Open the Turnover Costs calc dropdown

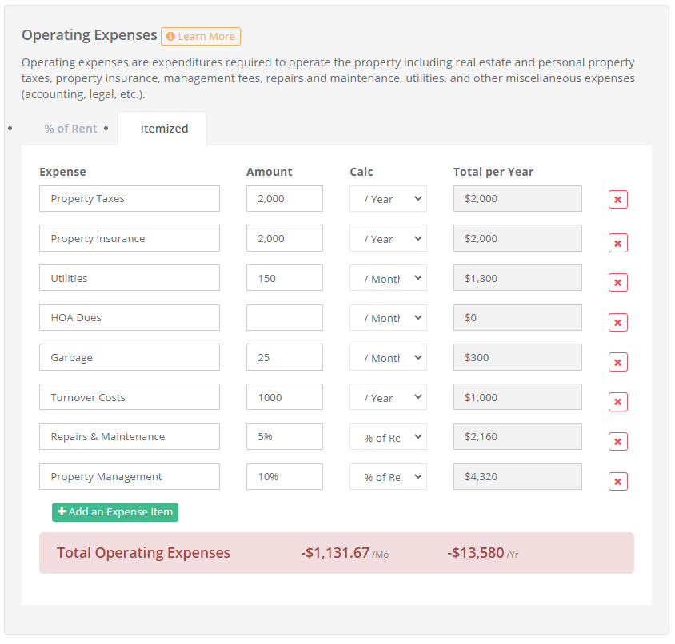[388, 396]
